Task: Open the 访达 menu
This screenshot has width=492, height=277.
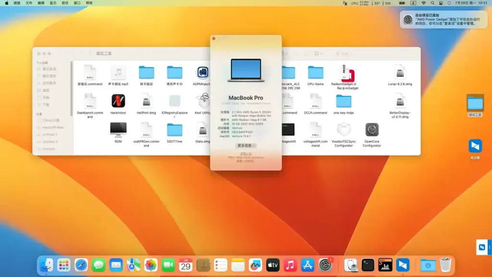Action: pos(17,3)
